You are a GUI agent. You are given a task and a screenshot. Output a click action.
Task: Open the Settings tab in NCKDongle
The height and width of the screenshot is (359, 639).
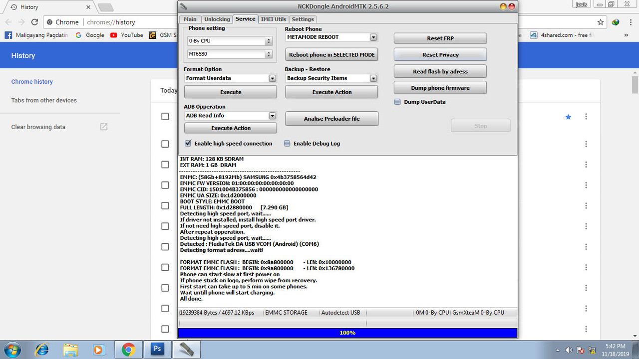[303, 19]
